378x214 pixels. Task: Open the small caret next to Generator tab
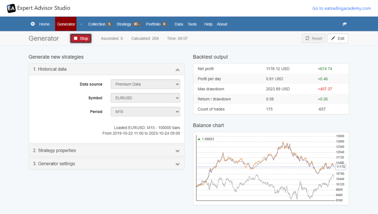(80, 24)
